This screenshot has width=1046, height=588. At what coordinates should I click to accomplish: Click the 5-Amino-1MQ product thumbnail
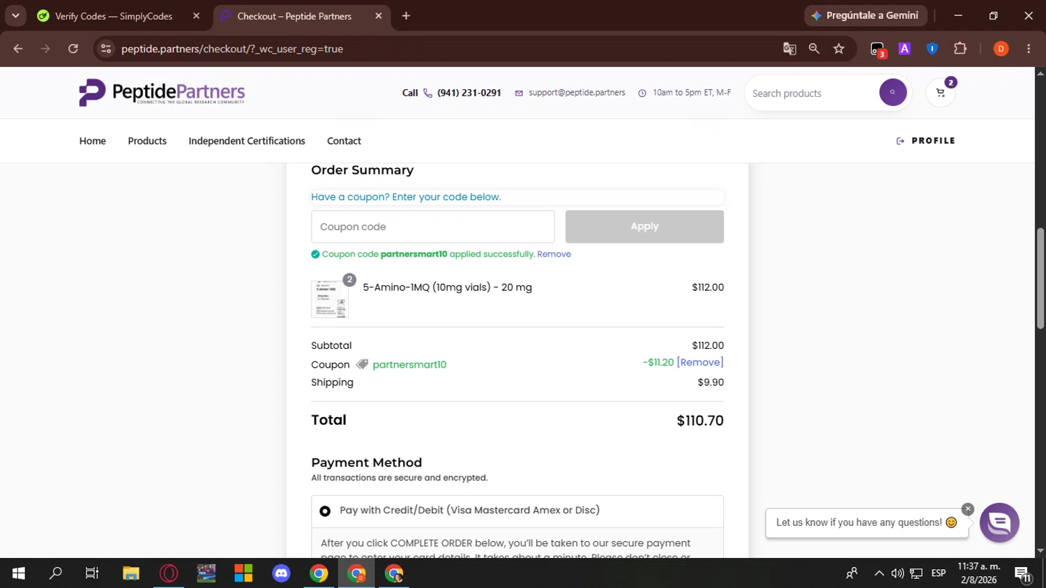330,299
